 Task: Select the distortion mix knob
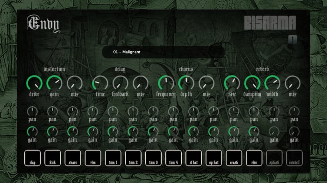pyautogui.click(x=75, y=83)
